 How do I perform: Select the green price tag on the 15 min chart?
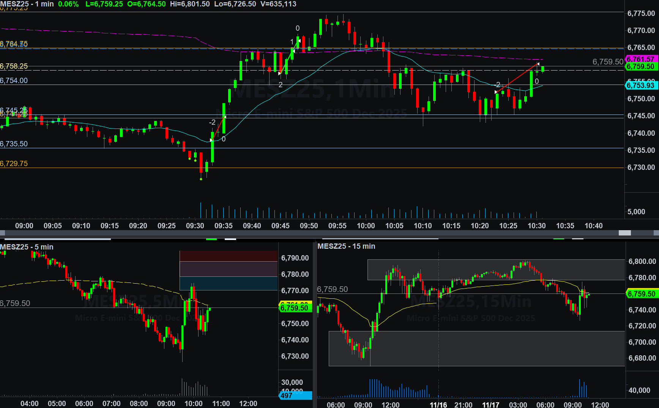(x=641, y=294)
